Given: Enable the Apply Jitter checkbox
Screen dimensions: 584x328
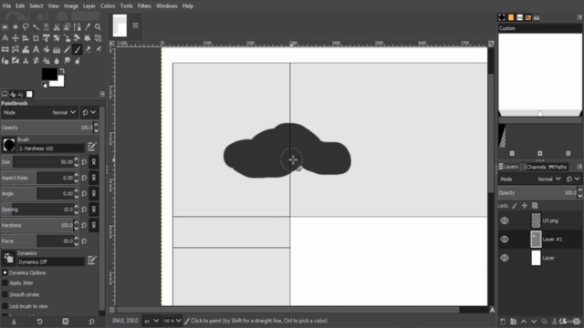Looking at the screenshot, I should coord(5,283).
